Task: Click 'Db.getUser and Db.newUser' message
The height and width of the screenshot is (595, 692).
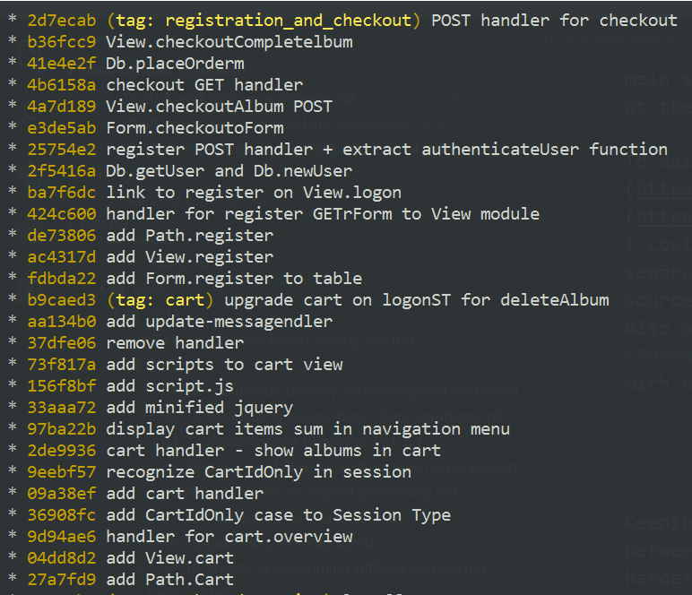Action: [x=229, y=170]
